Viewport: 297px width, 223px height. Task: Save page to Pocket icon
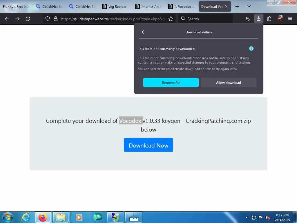[x=248, y=19]
